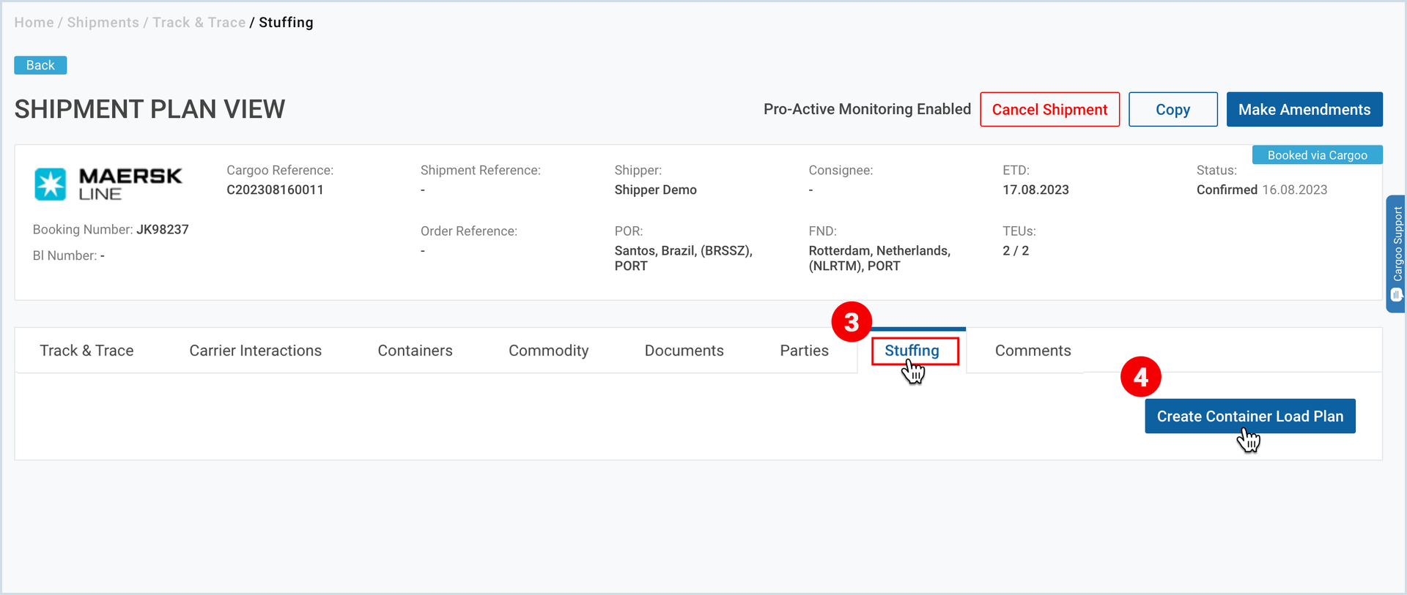The width and height of the screenshot is (1407, 595).
Task: Open the Documents tab
Action: tap(684, 351)
